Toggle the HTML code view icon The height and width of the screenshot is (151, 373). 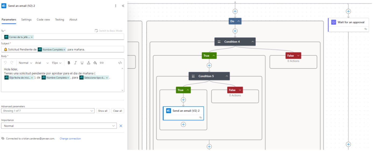click(120, 63)
